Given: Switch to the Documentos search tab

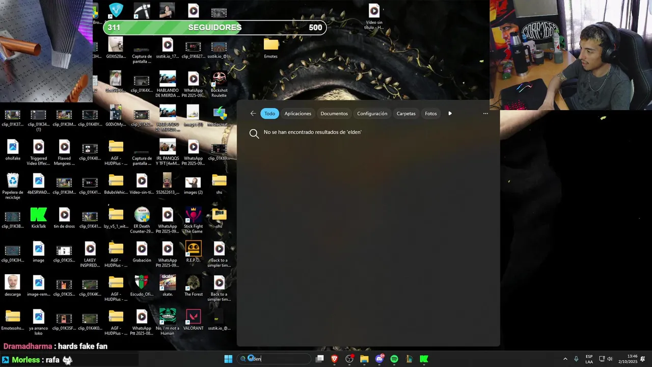Looking at the screenshot, I should pyautogui.click(x=334, y=114).
